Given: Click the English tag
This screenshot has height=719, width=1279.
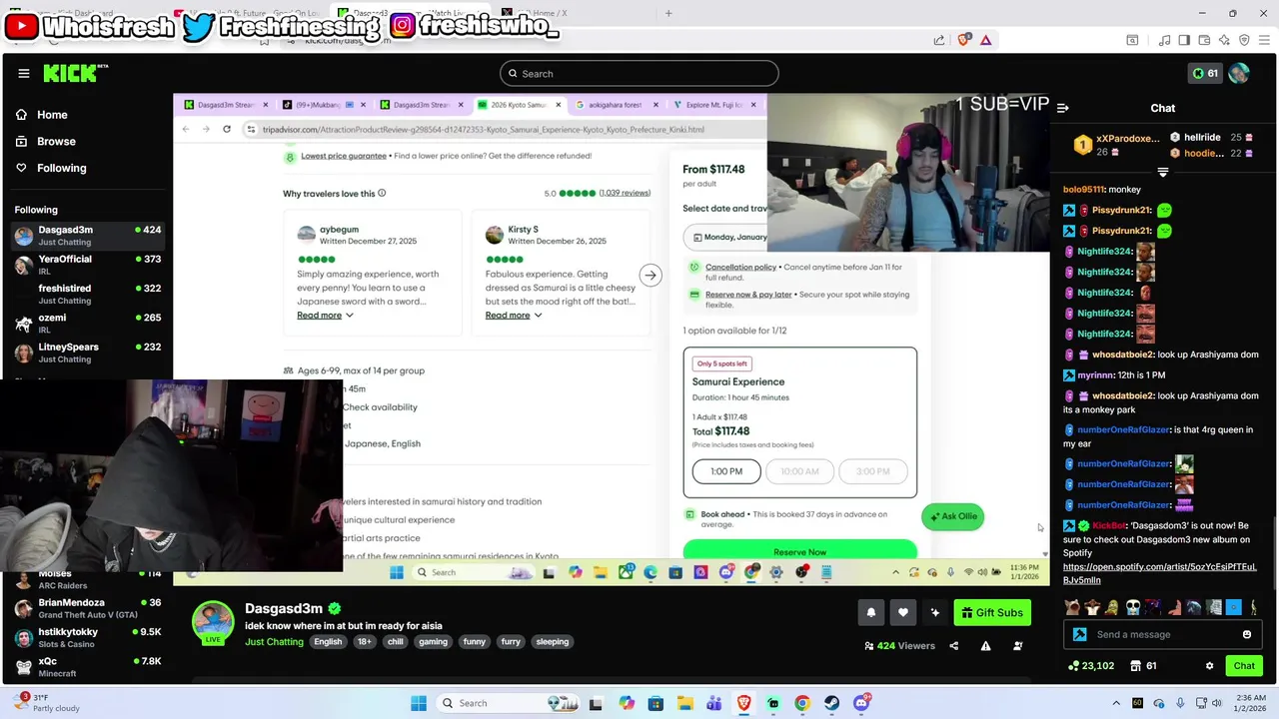Looking at the screenshot, I should click(x=328, y=642).
